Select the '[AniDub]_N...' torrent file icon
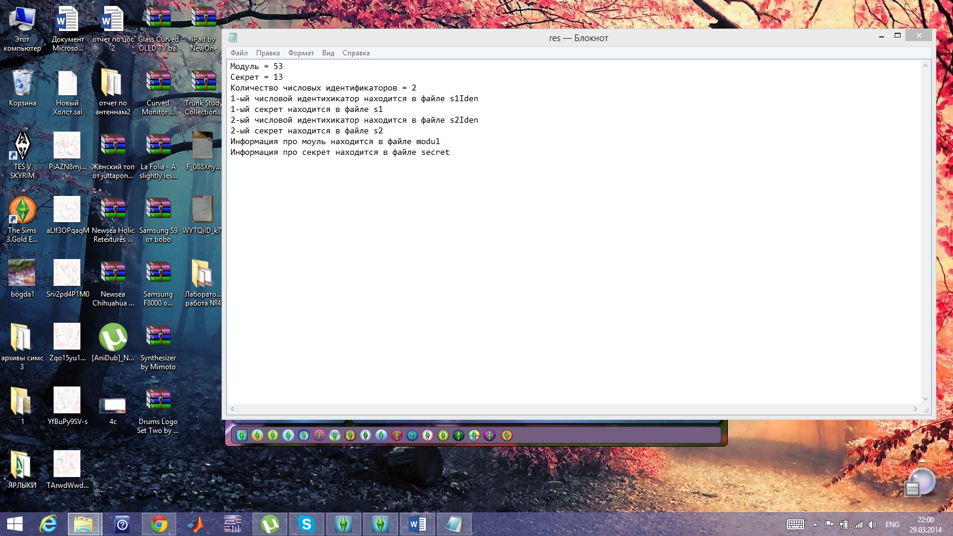 (x=113, y=343)
